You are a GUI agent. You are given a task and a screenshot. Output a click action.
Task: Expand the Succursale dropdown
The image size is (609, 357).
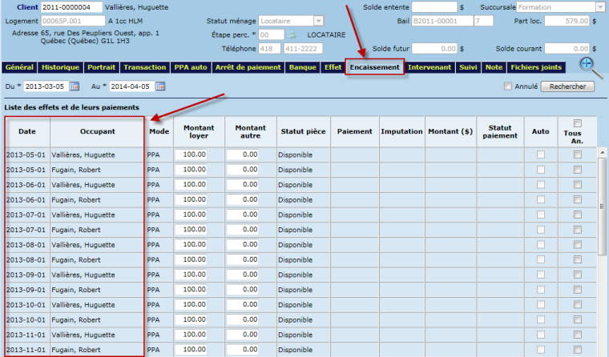pyautogui.click(x=600, y=7)
